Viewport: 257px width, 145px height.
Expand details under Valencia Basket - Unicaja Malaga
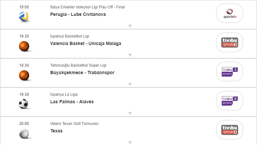coord(130,55)
